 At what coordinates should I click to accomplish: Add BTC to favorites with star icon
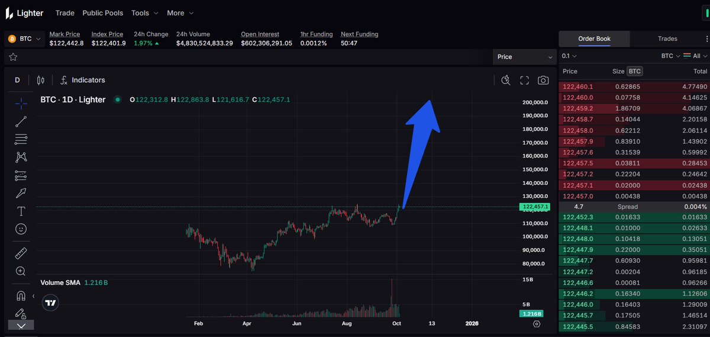pos(13,57)
